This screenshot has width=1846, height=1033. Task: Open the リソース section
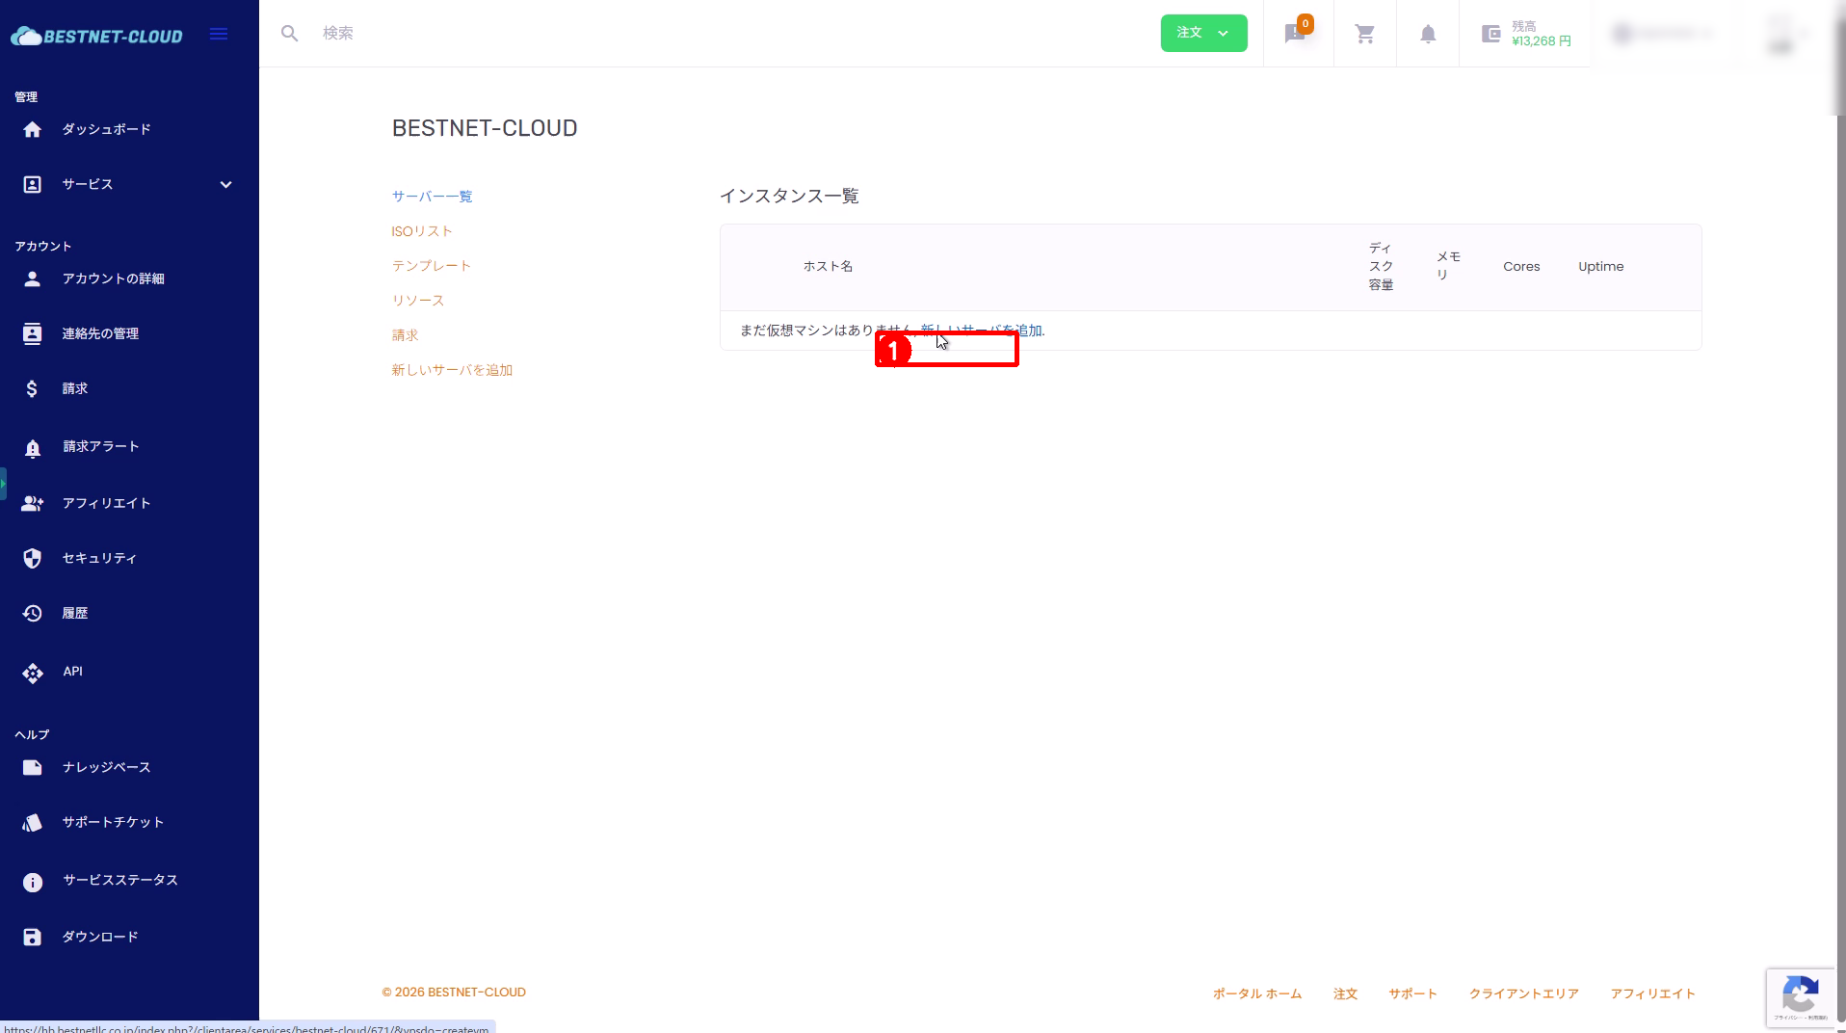point(417,301)
